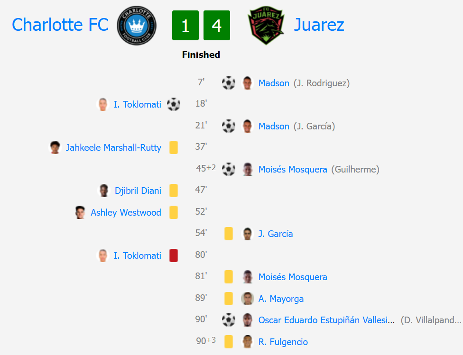Click the yellow card icon beside J. García
This screenshot has height=355, width=463.
coord(229,234)
